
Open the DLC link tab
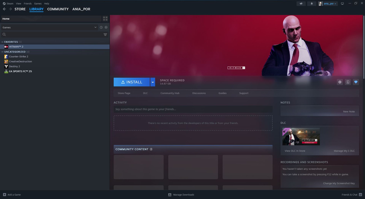pos(145,93)
